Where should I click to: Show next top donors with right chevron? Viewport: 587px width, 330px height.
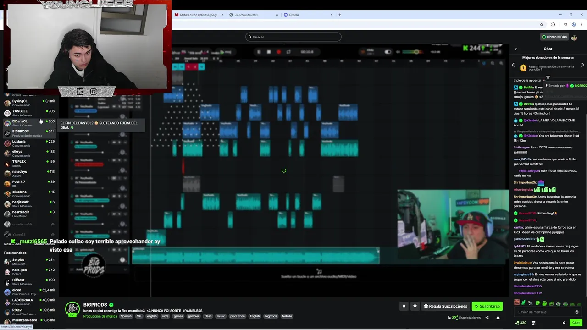pos(582,65)
